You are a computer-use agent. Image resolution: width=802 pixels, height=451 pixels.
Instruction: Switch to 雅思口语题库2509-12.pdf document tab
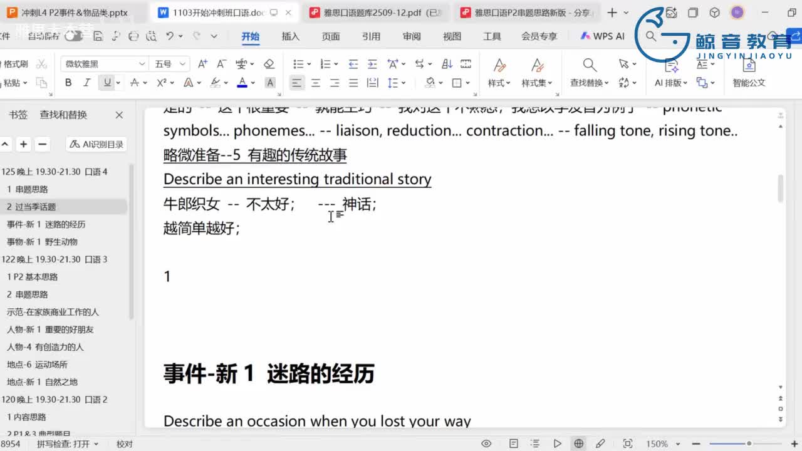pos(378,13)
